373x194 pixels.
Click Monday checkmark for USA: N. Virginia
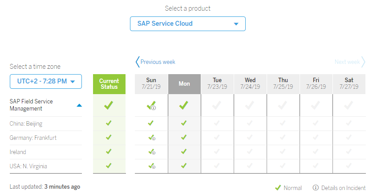coord(184,166)
